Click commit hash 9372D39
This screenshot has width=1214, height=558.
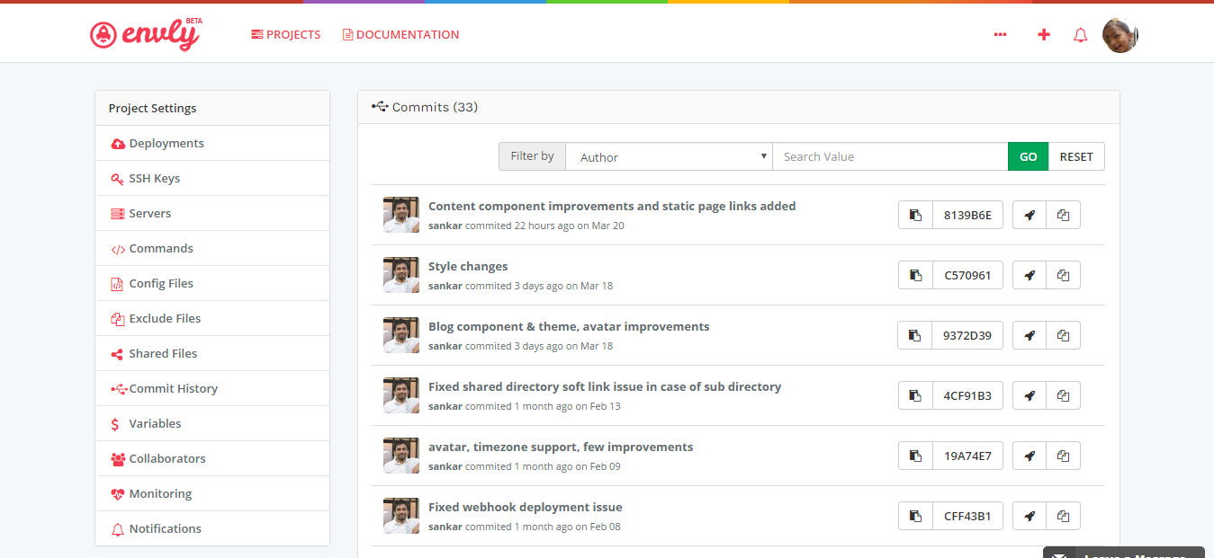click(967, 335)
